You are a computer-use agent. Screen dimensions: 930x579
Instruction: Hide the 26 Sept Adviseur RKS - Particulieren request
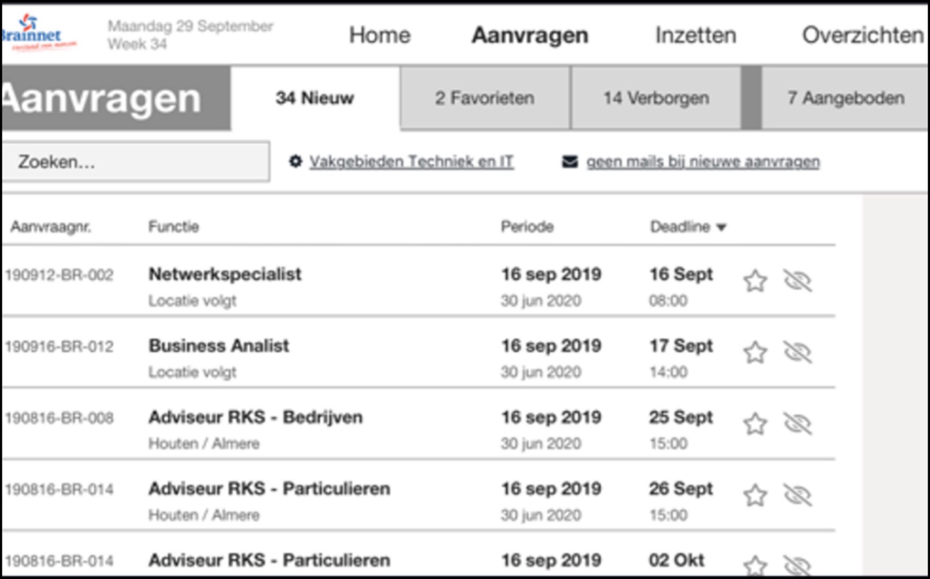797,495
